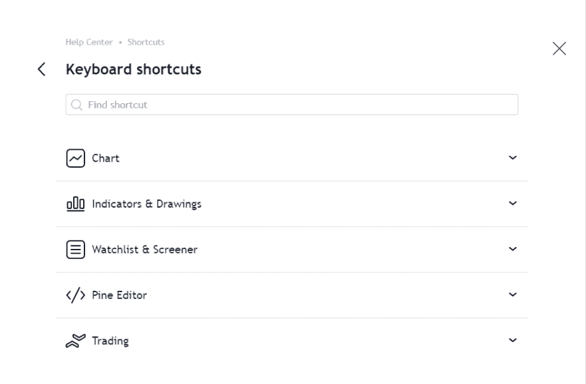Click the Chart section icon
Viewport: 586px width, 384px height.
pyautogui.click(x=75, y=158)
